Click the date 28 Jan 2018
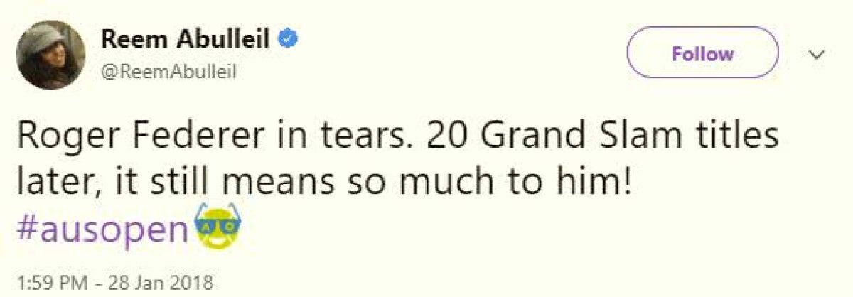The image size is (853, 297). [x=161, y=282]
